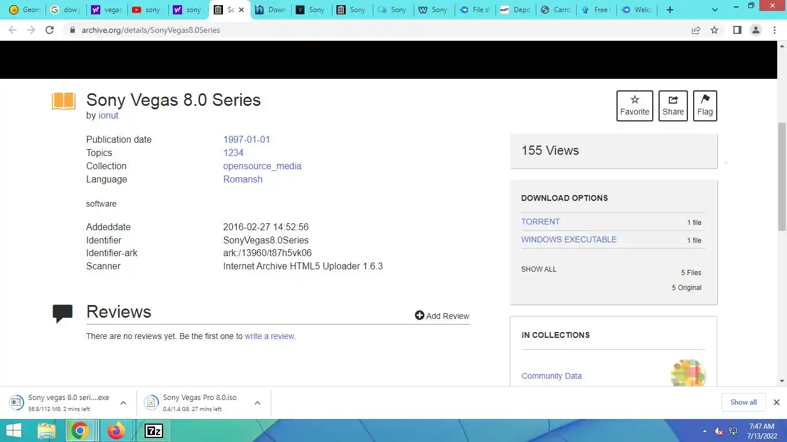This screenshot has width=787, height=442.
Task: Click the '155 Views' text
Action: pos(550,151)
